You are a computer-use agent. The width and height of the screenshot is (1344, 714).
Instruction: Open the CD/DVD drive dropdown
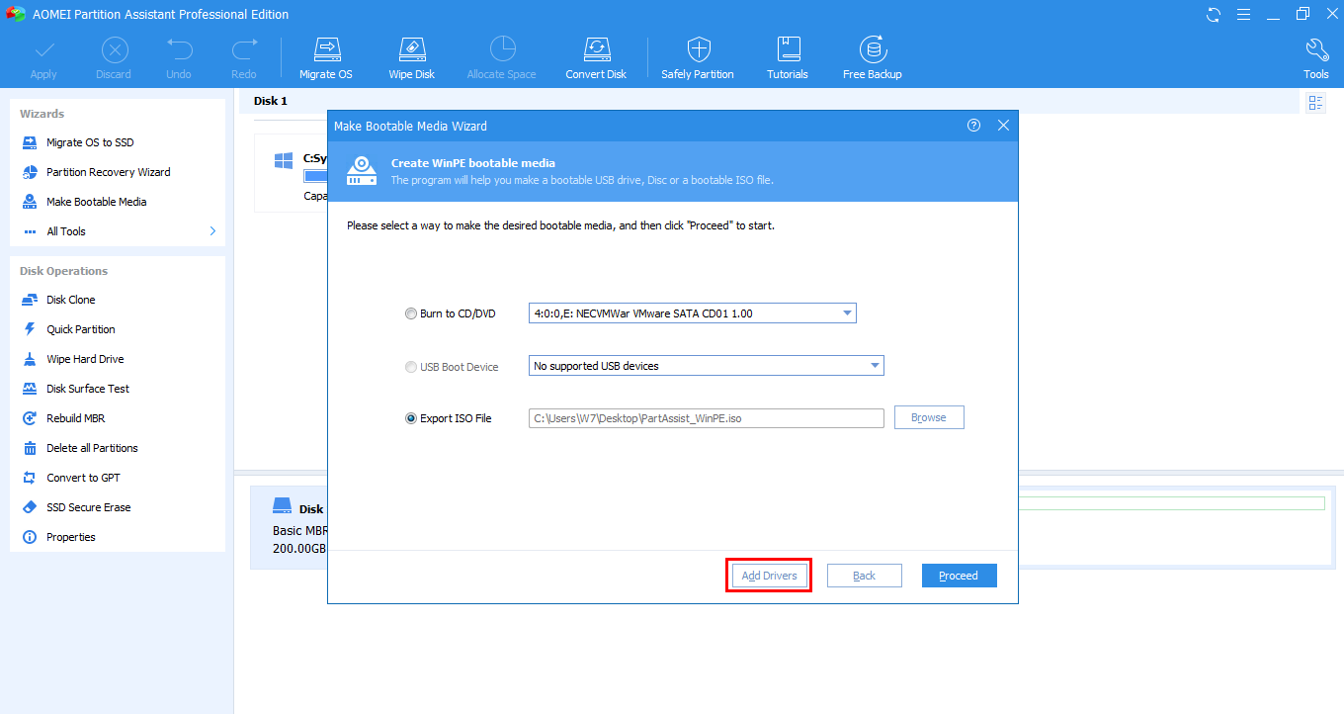(693, 313)
